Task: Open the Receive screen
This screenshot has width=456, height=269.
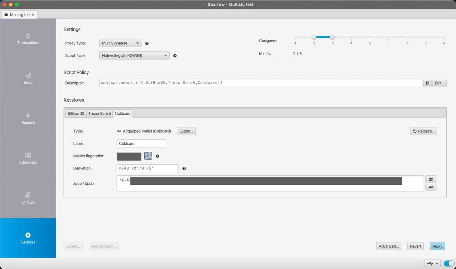Action: [28, 119]
